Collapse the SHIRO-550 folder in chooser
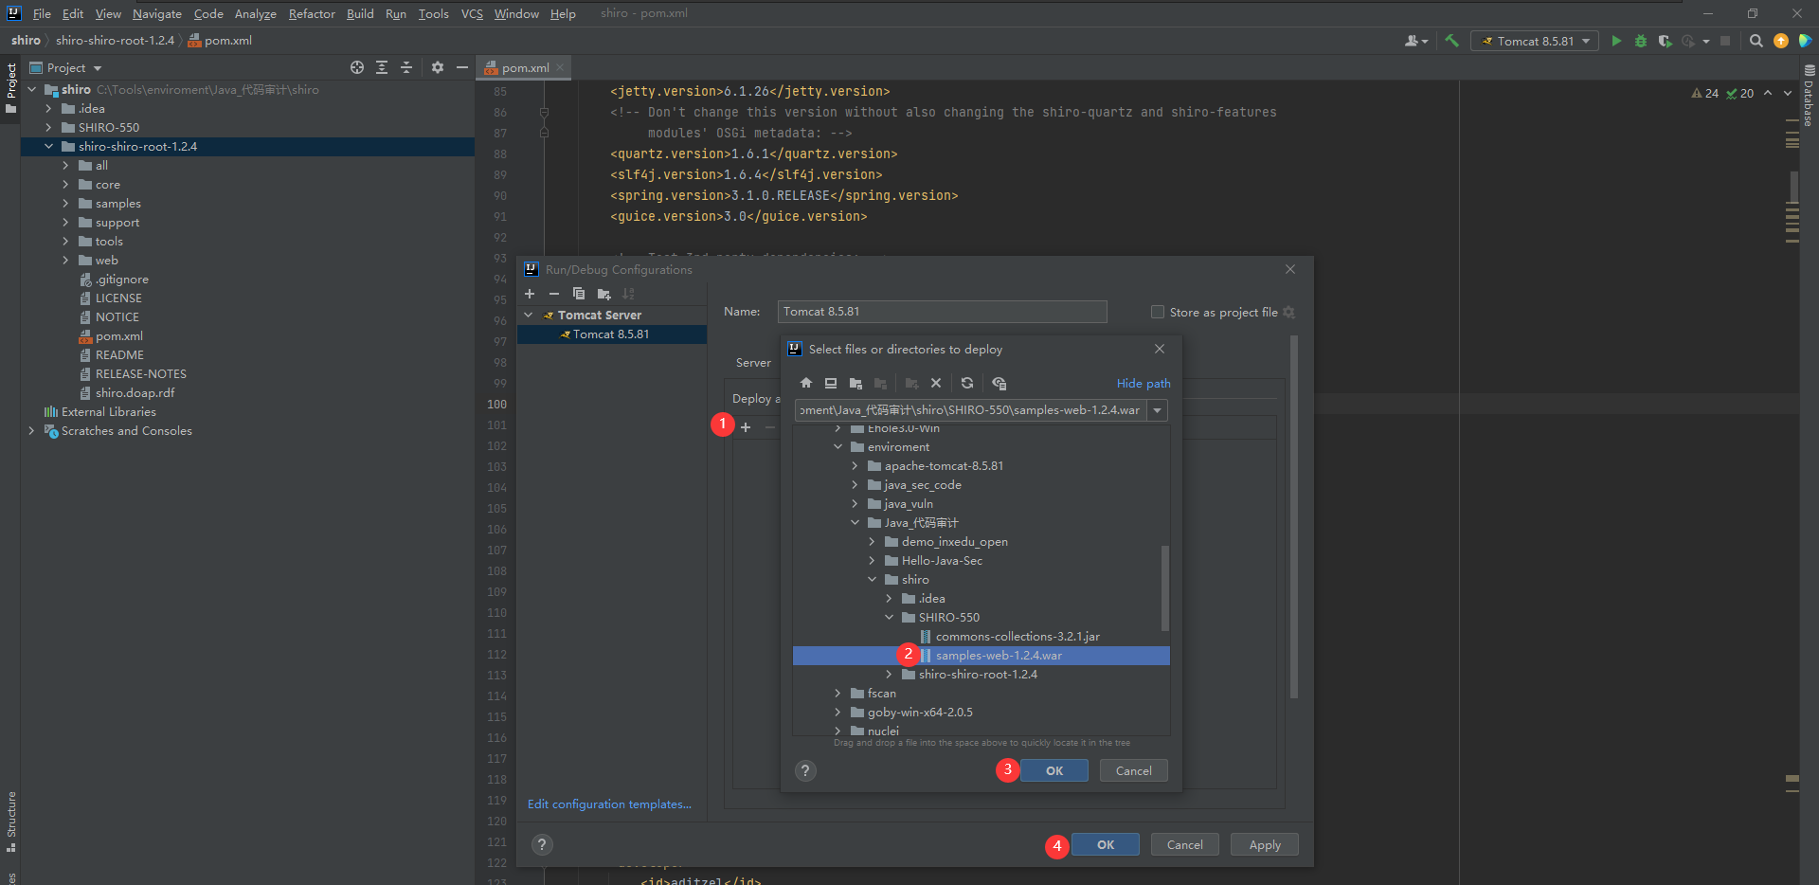Image resolution: width=1819 pixels, height=885 pixels. coord(889,618)
